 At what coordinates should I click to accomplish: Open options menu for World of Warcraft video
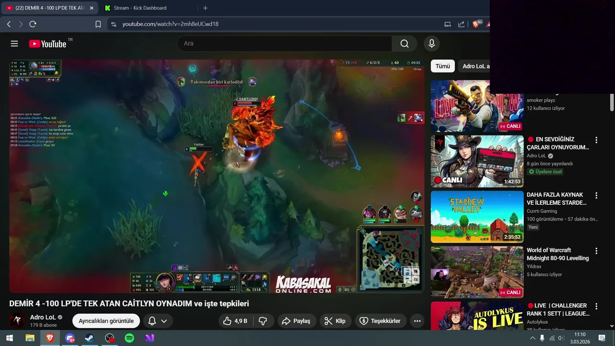click(596, 251)
